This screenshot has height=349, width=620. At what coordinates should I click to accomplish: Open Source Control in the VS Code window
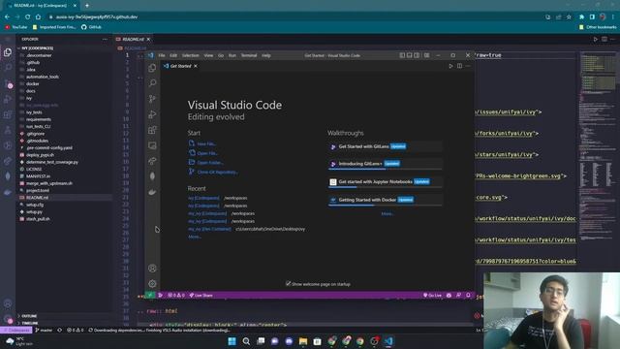click(152, 99)
